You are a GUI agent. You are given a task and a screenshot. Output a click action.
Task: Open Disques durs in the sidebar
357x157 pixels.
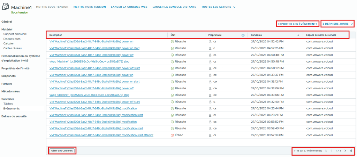tap(12, 39)
